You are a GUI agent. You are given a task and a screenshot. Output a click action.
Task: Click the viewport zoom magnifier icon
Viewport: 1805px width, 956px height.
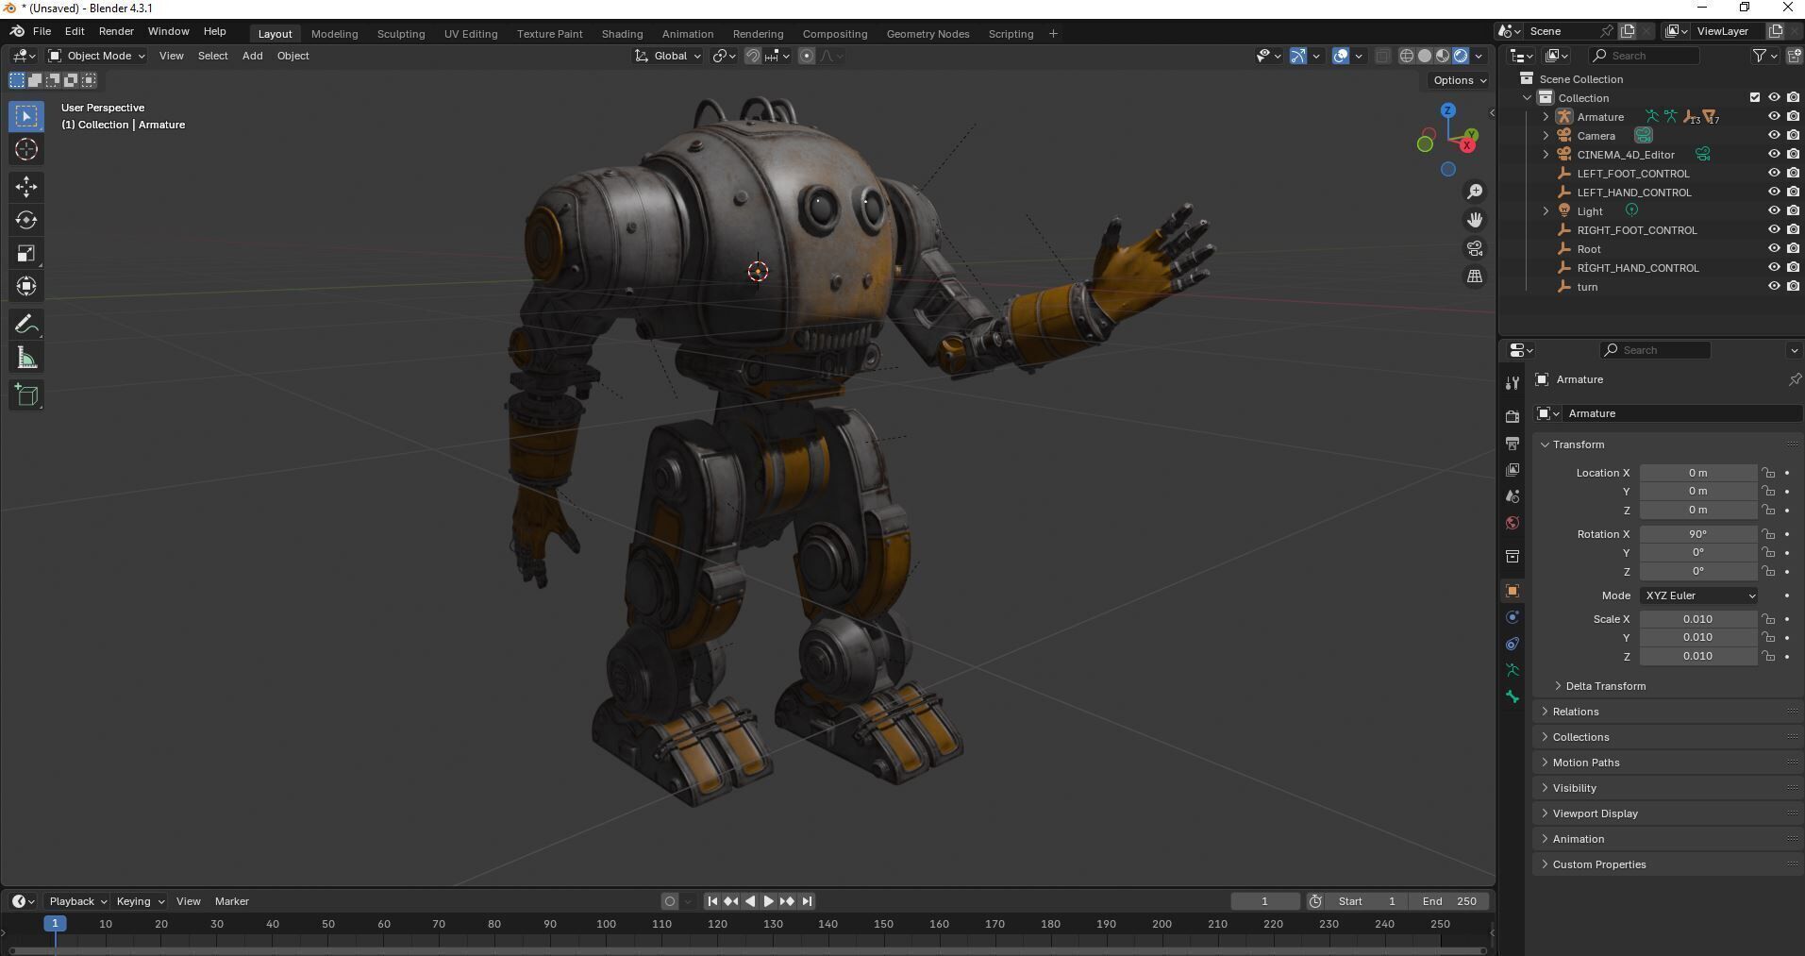pyautogui.click(x=1475, y=192)
